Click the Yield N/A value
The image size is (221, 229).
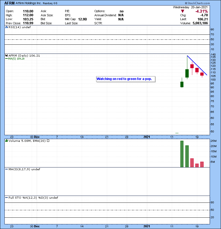click(x=121, y=19)
